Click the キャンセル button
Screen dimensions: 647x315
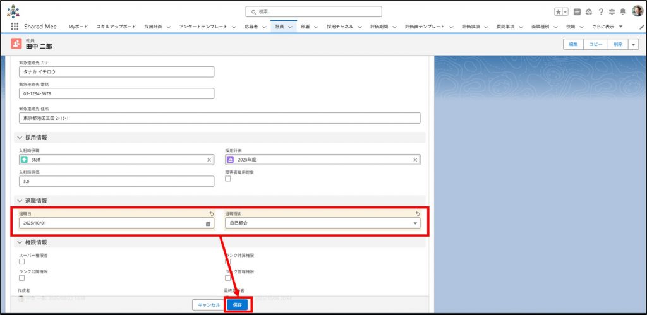point(209,304)
